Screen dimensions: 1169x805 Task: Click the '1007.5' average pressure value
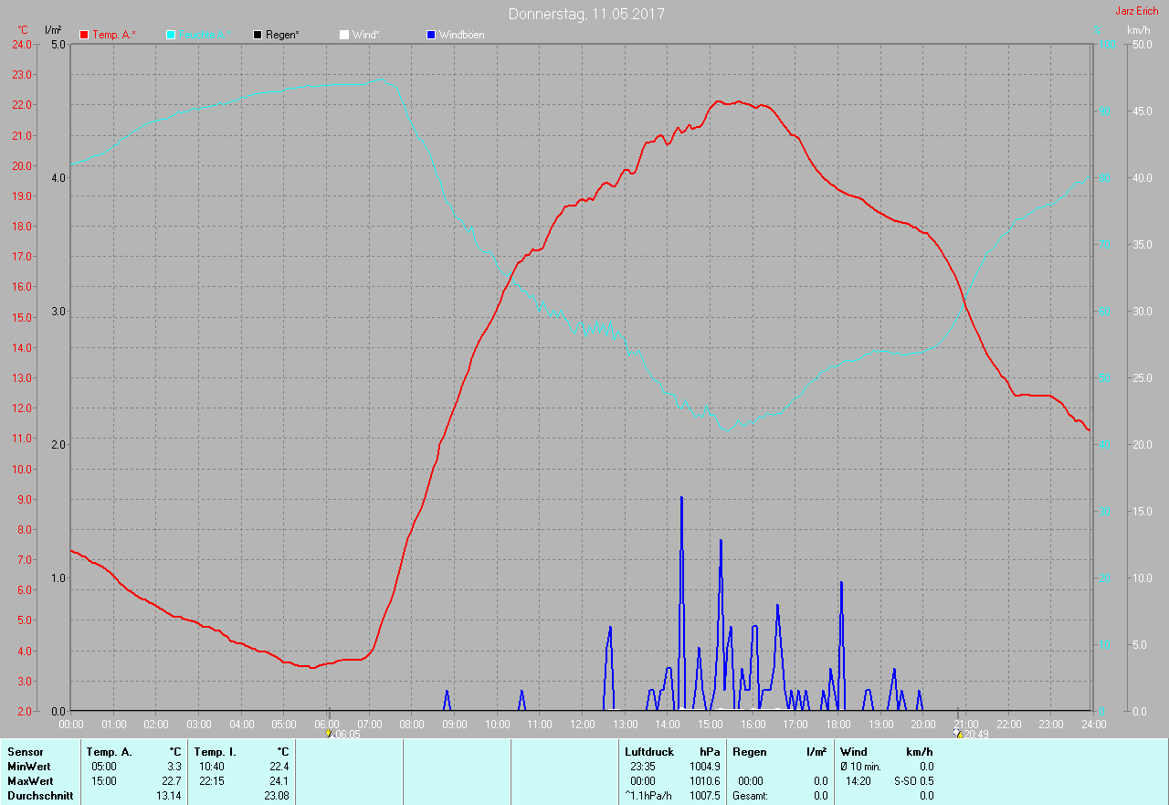[x=704, y=796]
